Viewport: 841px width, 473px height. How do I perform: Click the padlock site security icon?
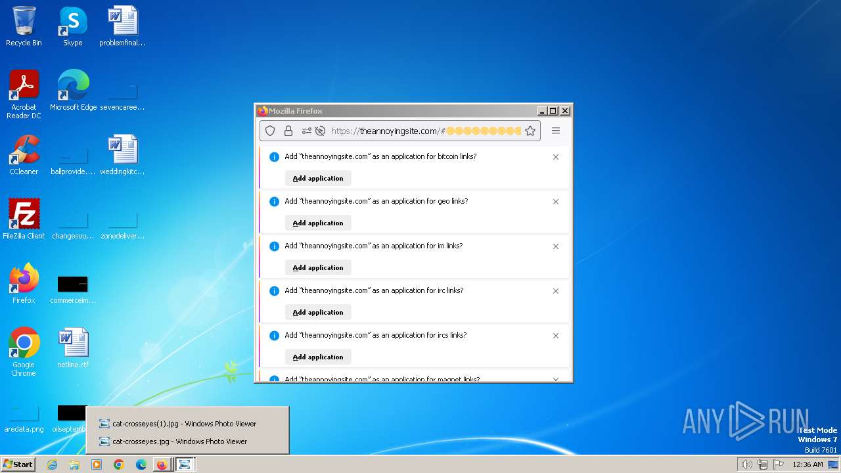click(x=288, y=131)
